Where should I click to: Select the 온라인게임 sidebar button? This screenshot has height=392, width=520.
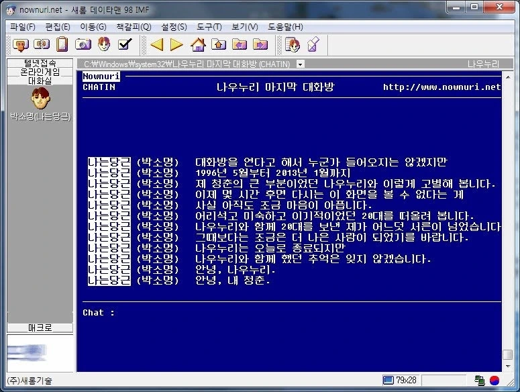click(40, 72)
